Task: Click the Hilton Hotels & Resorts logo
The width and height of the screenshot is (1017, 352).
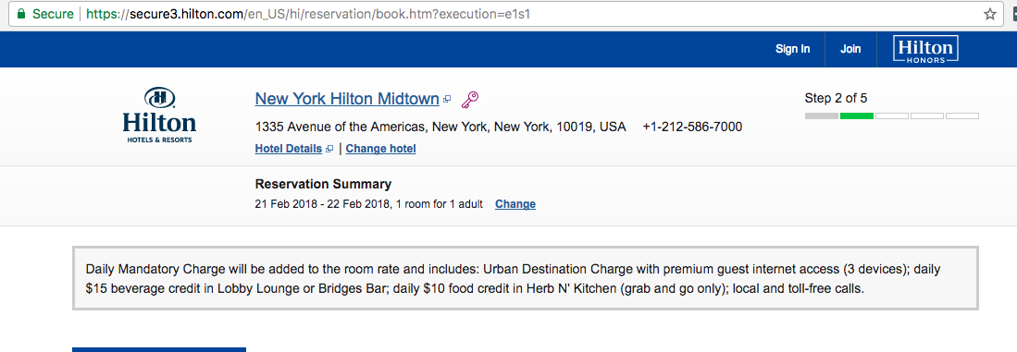Action: tap(159, 115)
